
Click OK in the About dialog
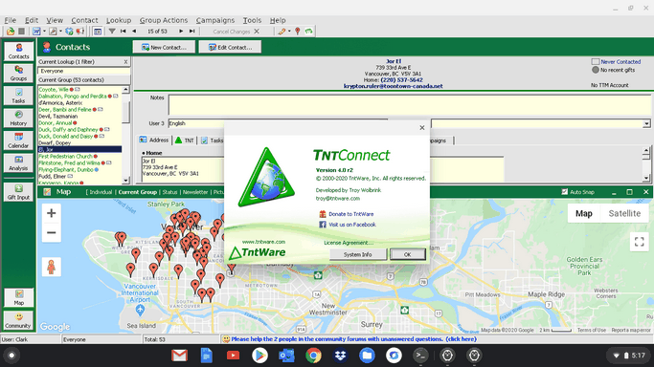408,254
